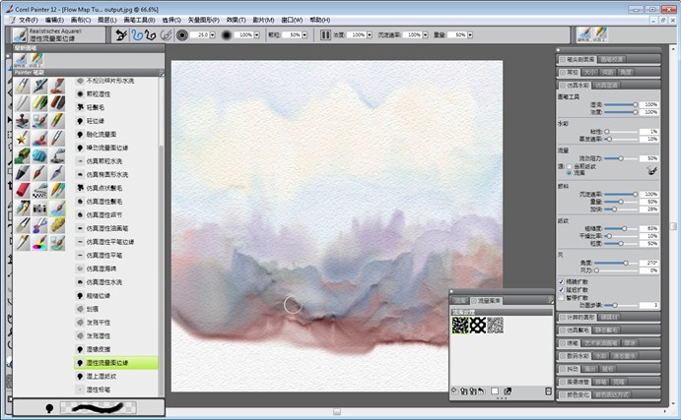Open the opacity 100% dropdown in property bar
The width and height of the screenshot is (681, 420).
(256, 35)
